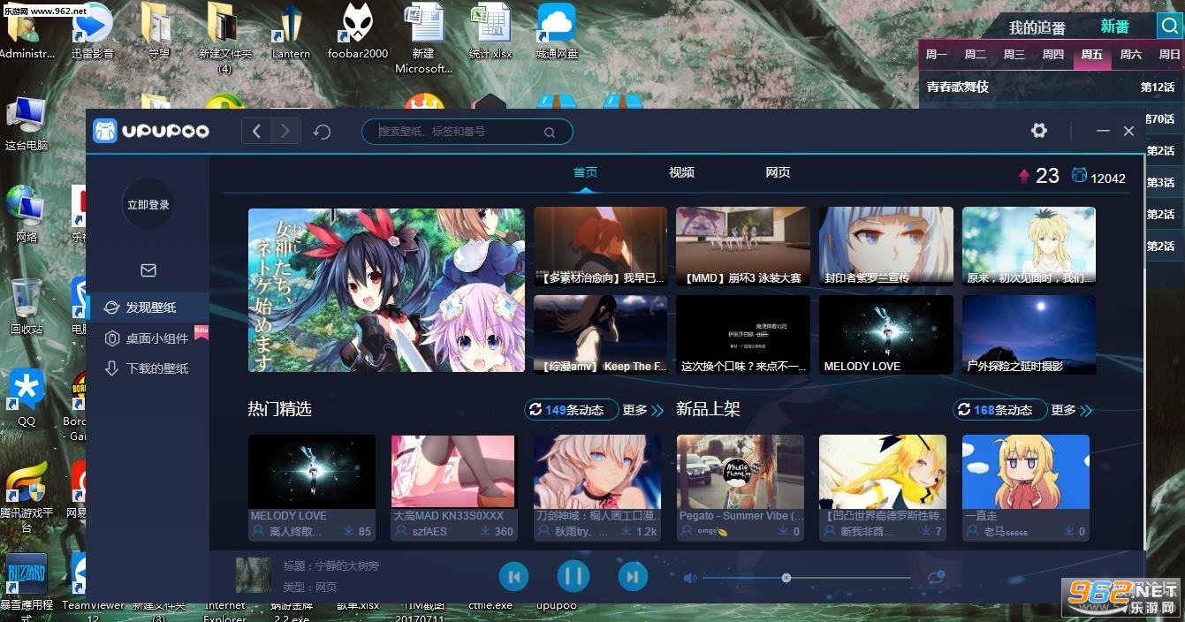The image size is (1185, 622).
Task: Open the 腾讯游戏平台 desktop shortcut
Action: [x=27, y=496]
